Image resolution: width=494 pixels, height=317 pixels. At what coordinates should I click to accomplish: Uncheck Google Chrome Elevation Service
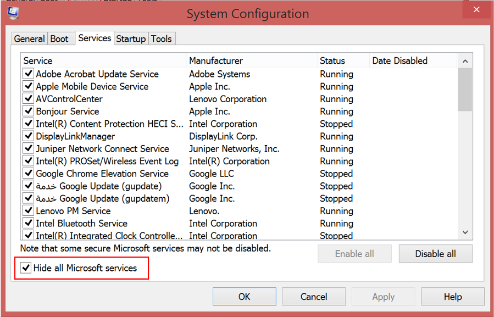click(29, 173)
